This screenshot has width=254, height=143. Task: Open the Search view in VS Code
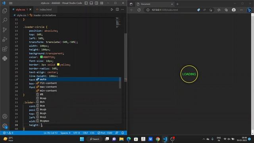pyautogui.click(x=5, y=20)
